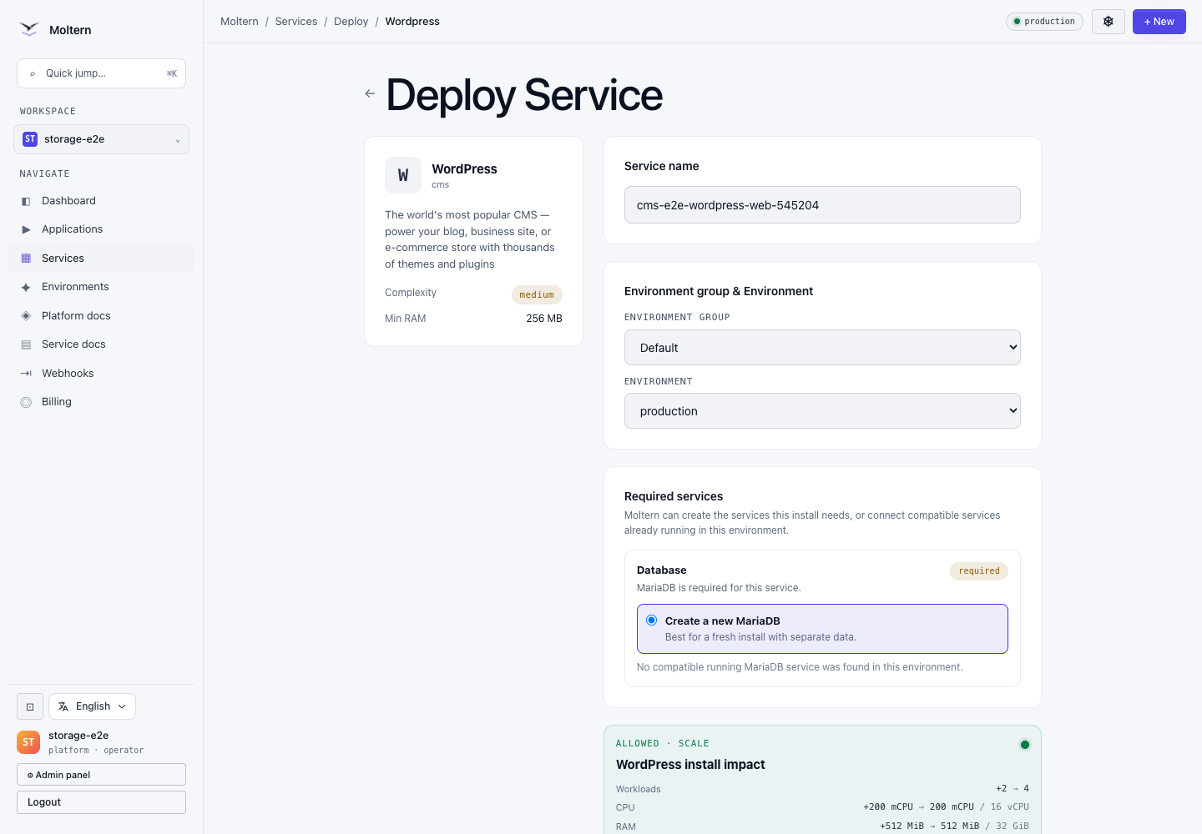Go to Dashboard in sidebar
The image size is (1202, 834).
tap(101, 201)
